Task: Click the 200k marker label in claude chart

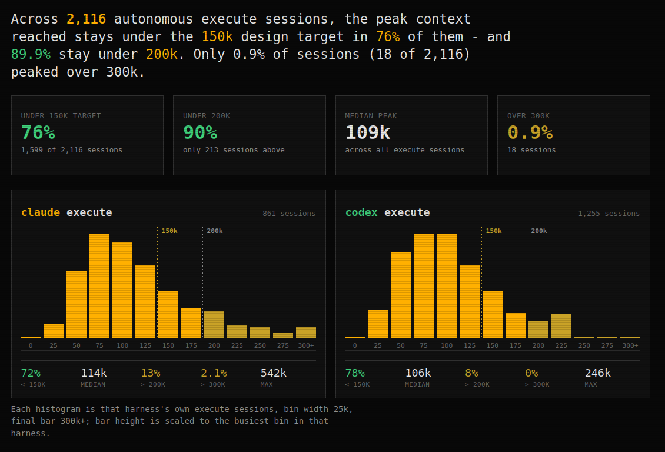Action: [x=215, y=231]
